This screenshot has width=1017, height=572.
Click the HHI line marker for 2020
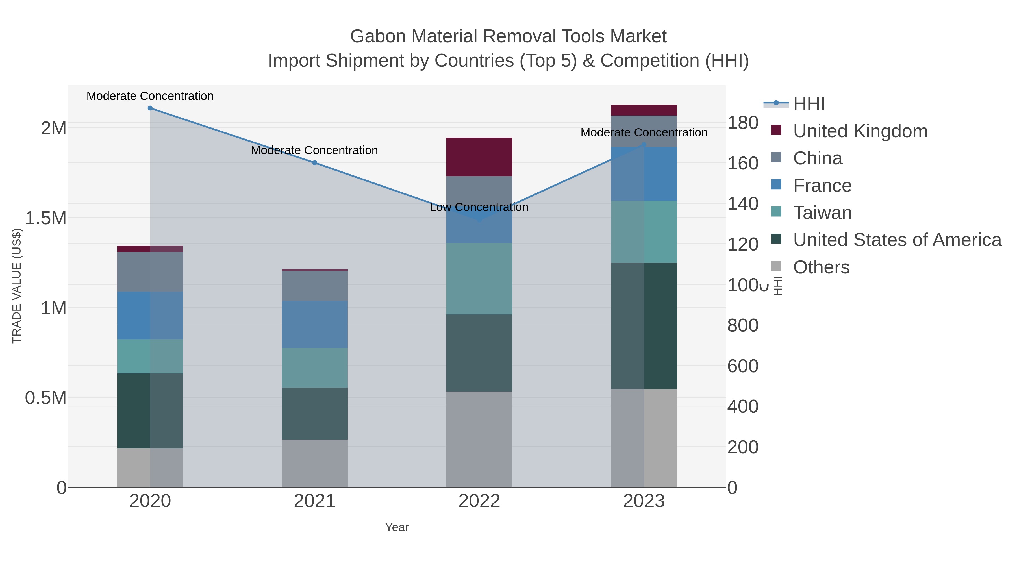(x=150, y=108)
